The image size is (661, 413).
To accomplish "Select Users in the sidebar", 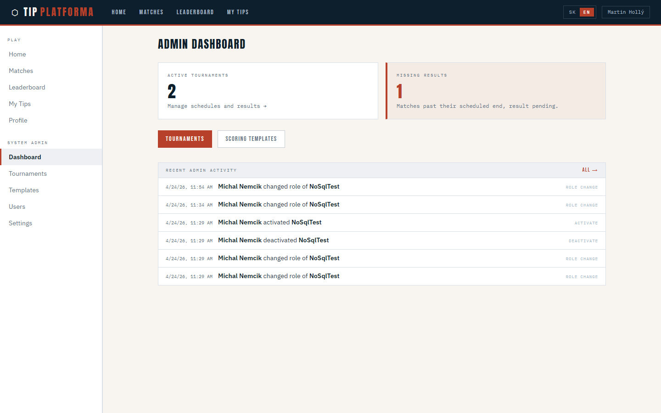I will coord(17,206).
